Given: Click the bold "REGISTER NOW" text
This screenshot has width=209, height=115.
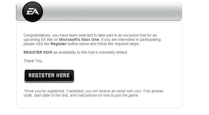Looking at the screenshot, I should pos(38,52).
